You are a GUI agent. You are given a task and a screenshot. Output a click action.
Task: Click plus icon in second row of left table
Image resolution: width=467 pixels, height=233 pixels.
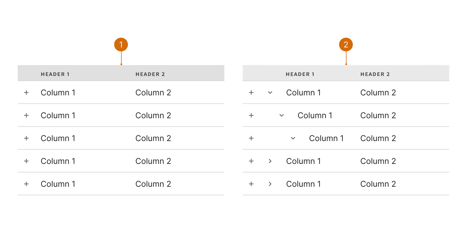pos(26,115)
